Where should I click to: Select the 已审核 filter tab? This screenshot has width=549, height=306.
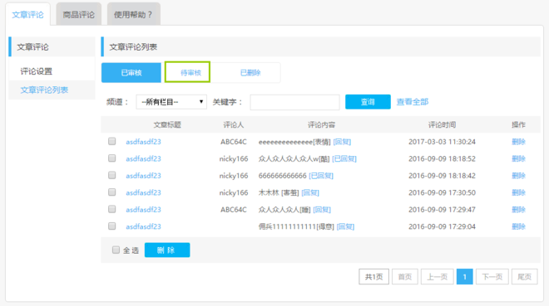click(131, 73)
